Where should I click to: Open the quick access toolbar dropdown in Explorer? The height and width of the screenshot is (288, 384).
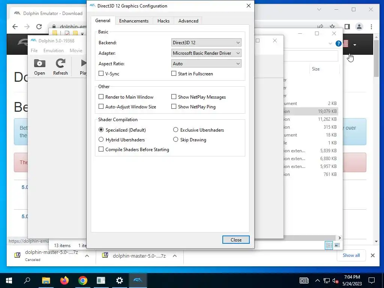pos(82,34)
